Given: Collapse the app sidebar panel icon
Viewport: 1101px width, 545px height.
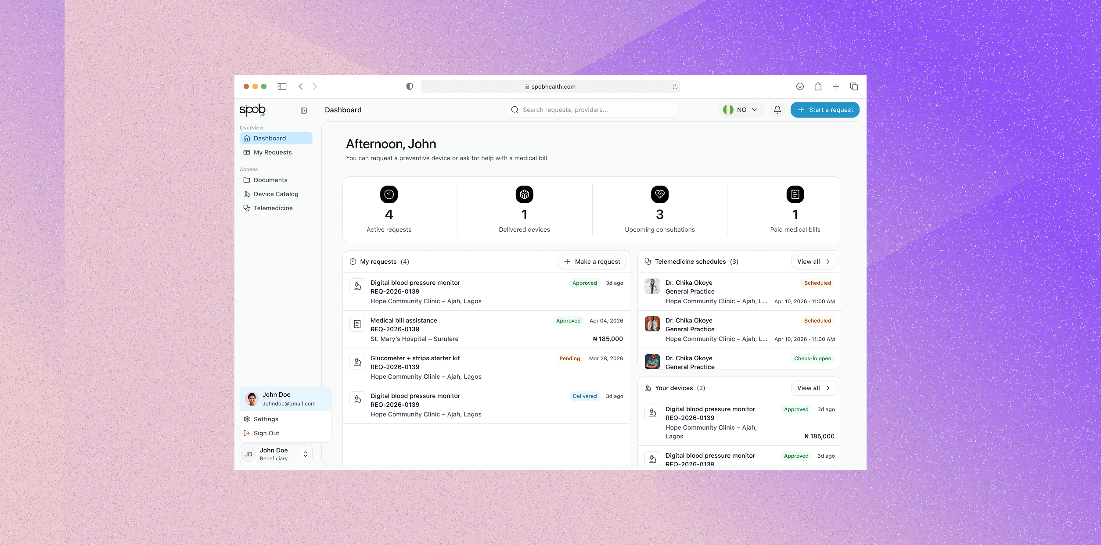Looking at the screenshot, I should click(x=304, y=111).
